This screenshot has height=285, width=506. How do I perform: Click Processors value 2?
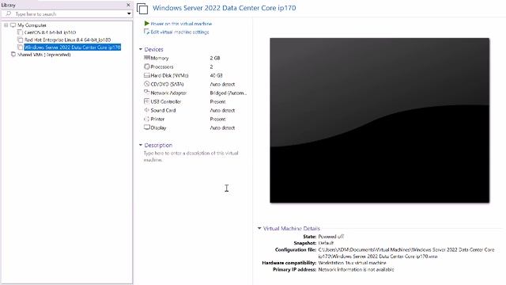pos(211,66)
